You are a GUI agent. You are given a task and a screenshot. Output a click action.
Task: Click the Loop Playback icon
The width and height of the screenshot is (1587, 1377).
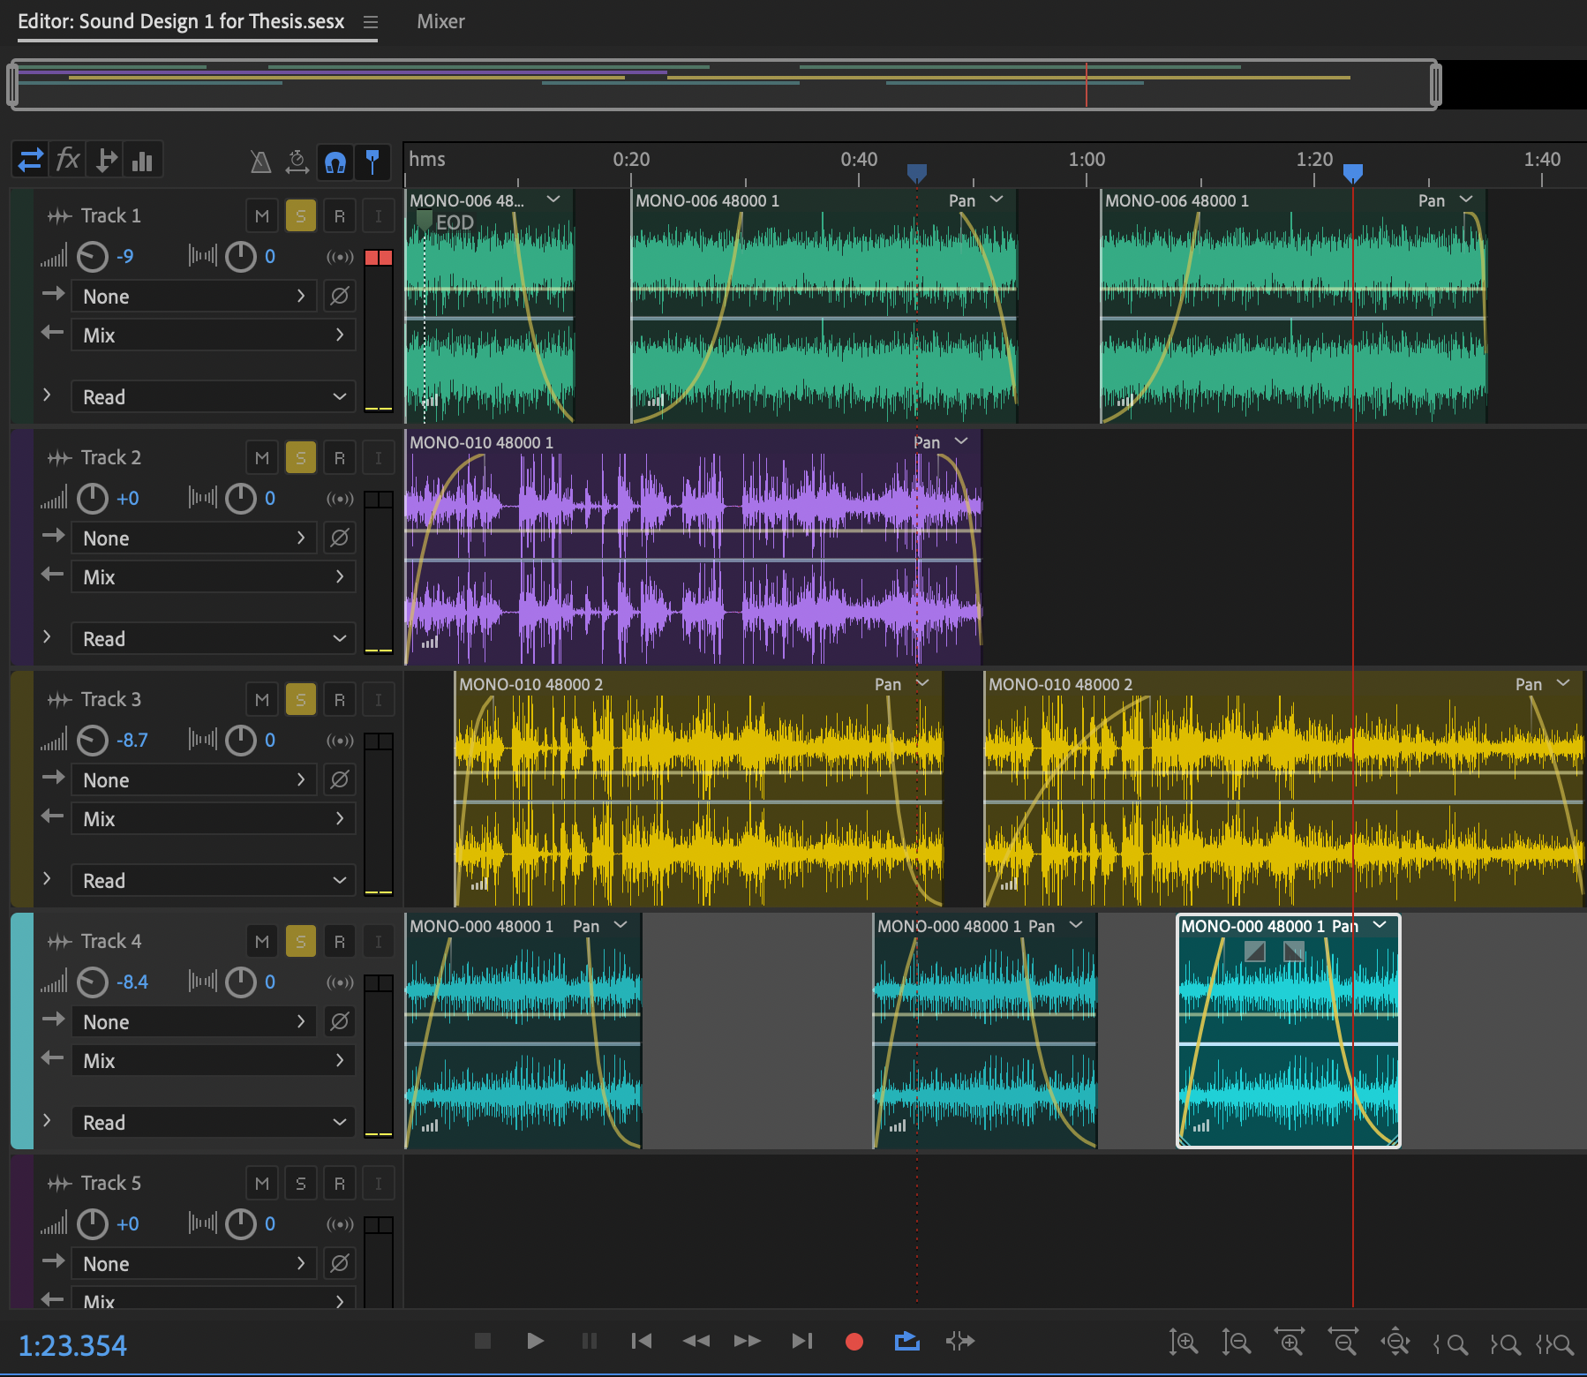pyautogui.click(x=906, y=1342)
